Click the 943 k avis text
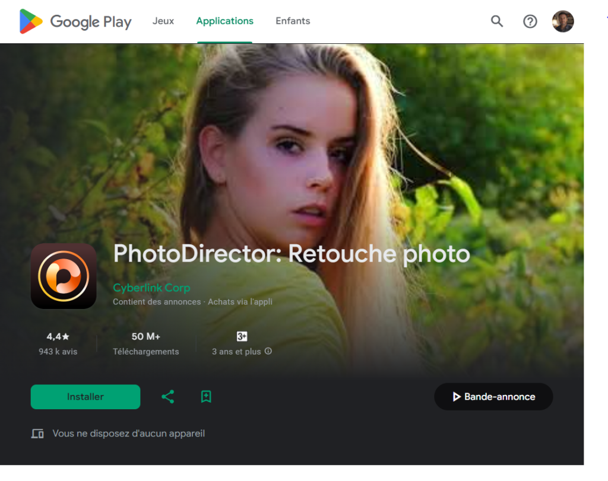 pos(58,352)
